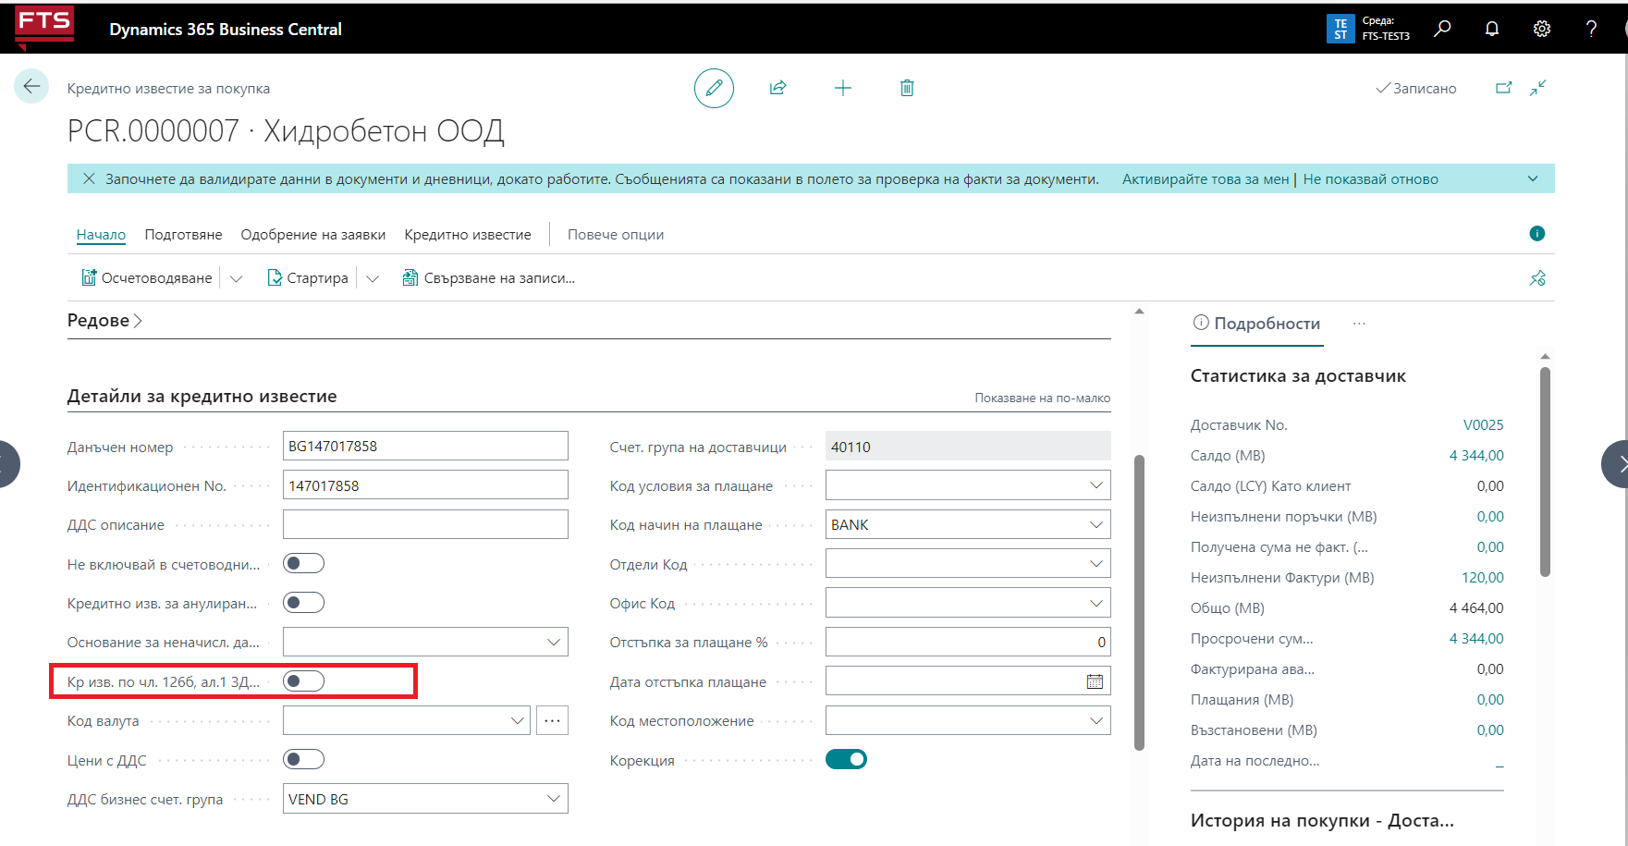Image resolution: width=1628 pixels, height=846 pixels.
Task: Open the Код валута dropdown
Action: pyautogui.click(x=518, y=720)
